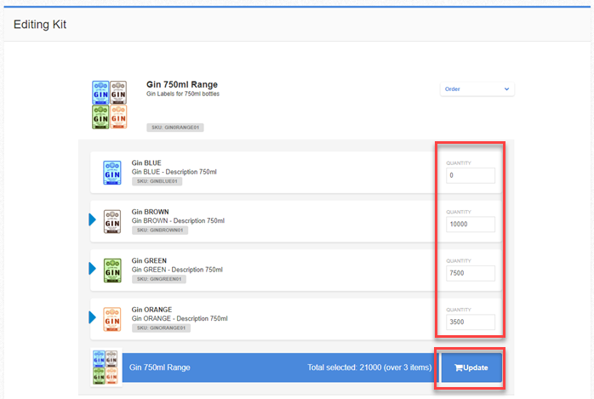This screenshot has width=594, height=399.
Task: Click 'Gin BROWN - Description 750ml' text
Action: click(178, 220)
